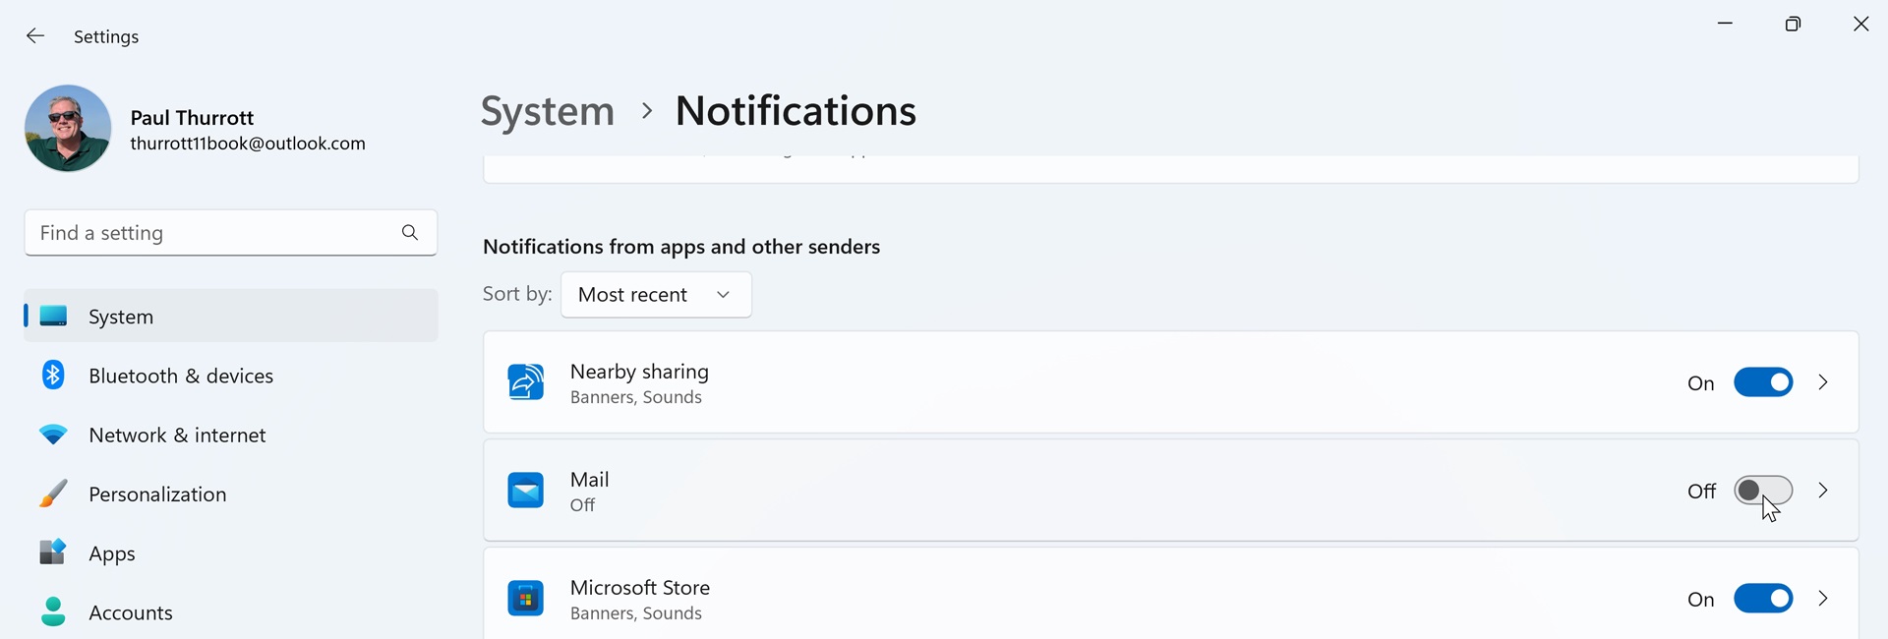This screenshot has height=639, width=1888.
Task: Click the search magnifier icon
Action: pos(410,233)
